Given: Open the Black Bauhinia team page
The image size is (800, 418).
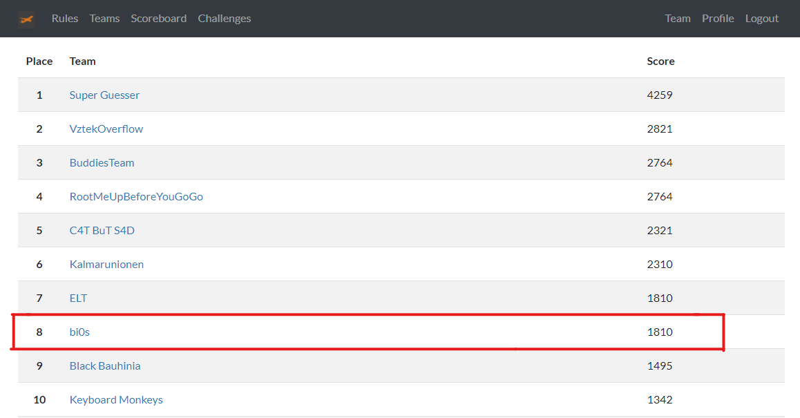Looking at the screenshot, I should coord(105,366).
